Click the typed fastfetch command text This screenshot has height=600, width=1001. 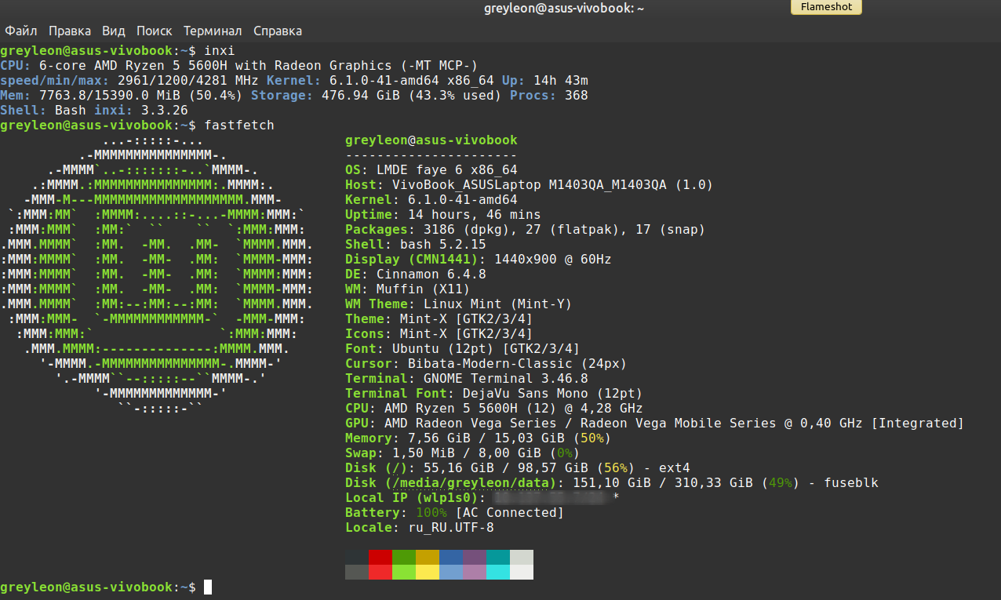[x=238, y=125]
